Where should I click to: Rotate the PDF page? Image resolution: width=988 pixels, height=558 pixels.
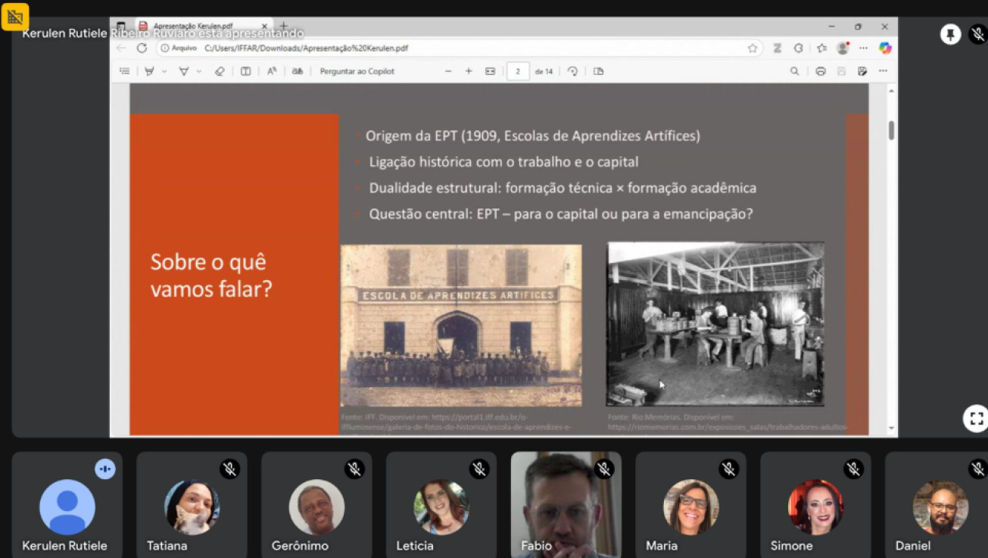(572, 71)
